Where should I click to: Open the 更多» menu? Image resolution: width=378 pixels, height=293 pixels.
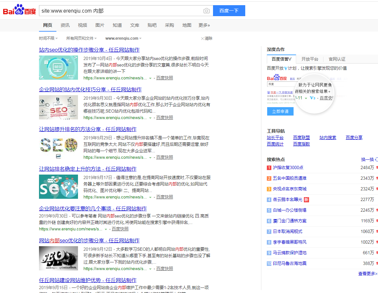[204, 25]
